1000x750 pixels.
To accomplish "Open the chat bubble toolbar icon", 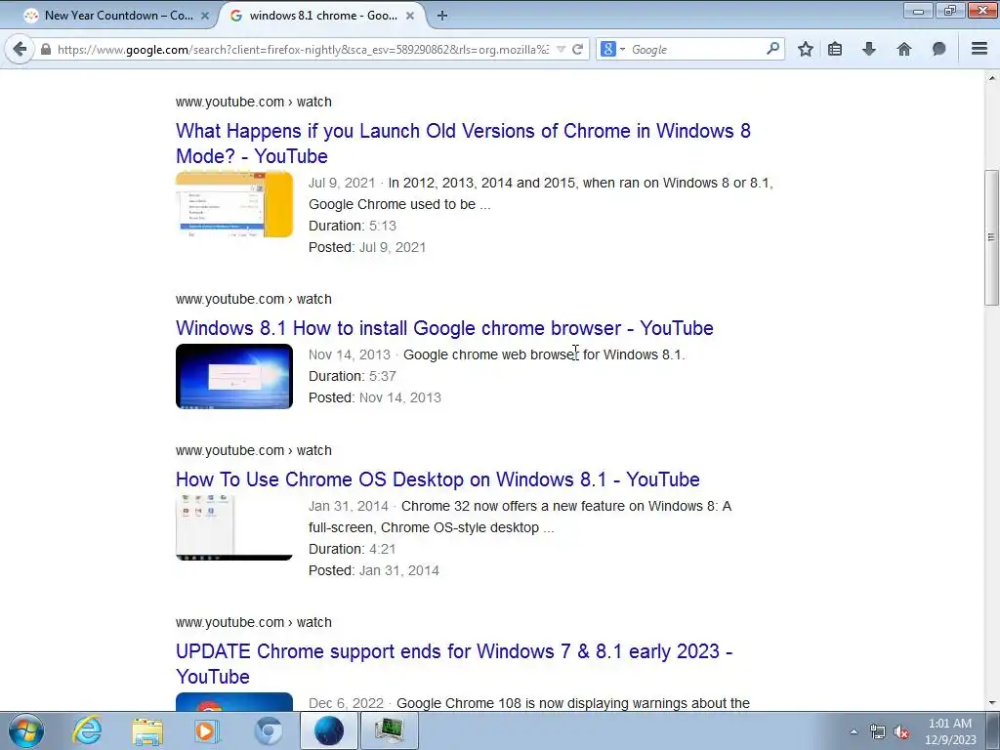I will point(938,49).
